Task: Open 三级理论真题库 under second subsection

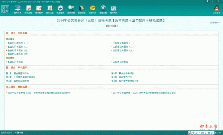Action: pos(120,62)
